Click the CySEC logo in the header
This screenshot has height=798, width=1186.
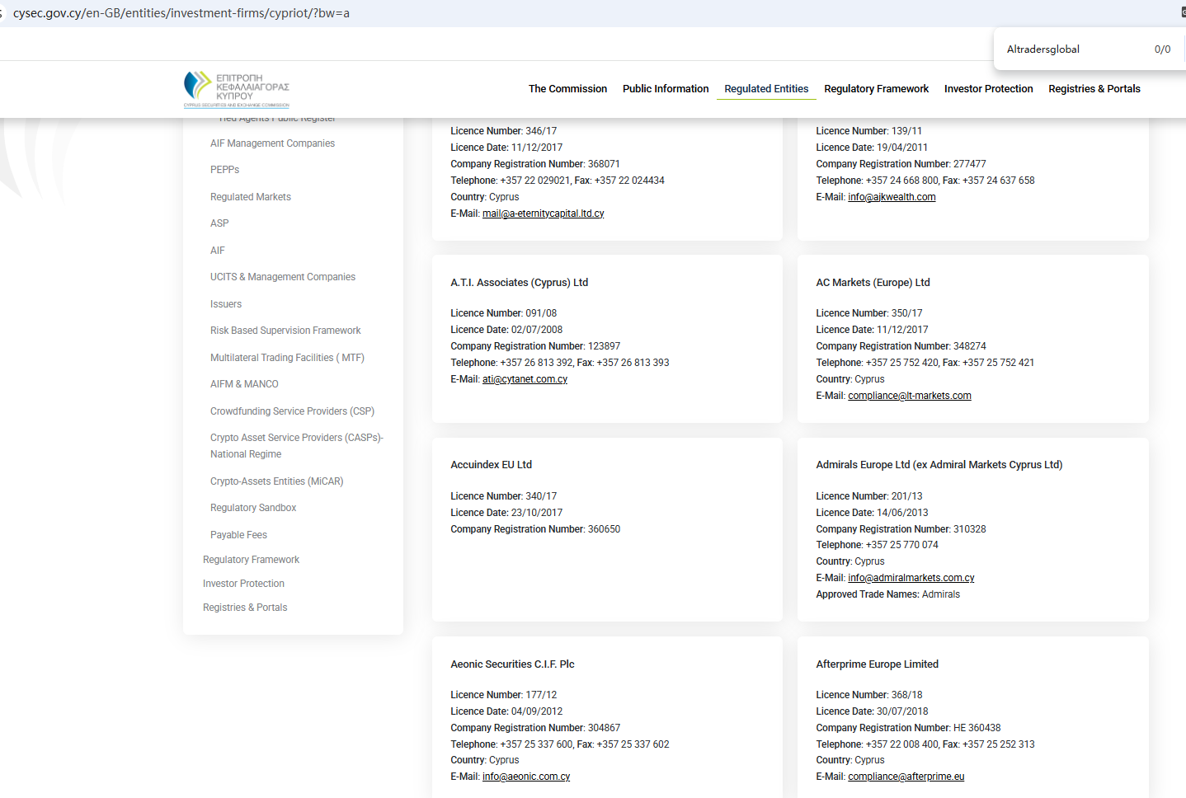(x=236, y=89)
